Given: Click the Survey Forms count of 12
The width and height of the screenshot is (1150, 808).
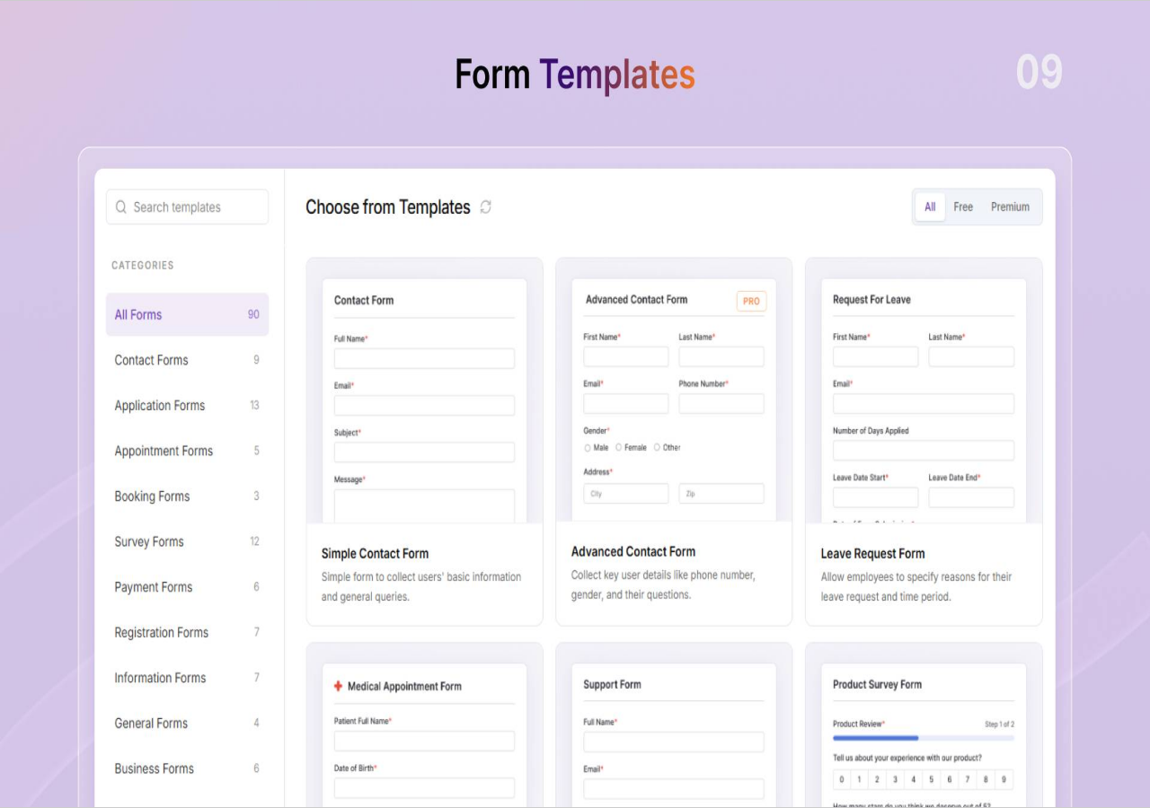Looking at the screenshot, I should (254, 541).
